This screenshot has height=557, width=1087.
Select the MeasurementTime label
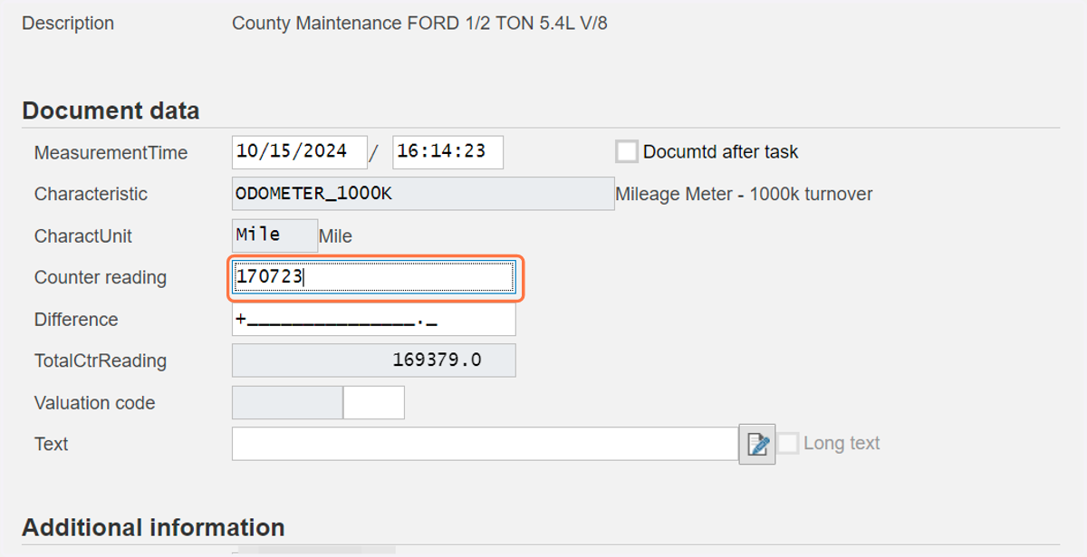111,153
